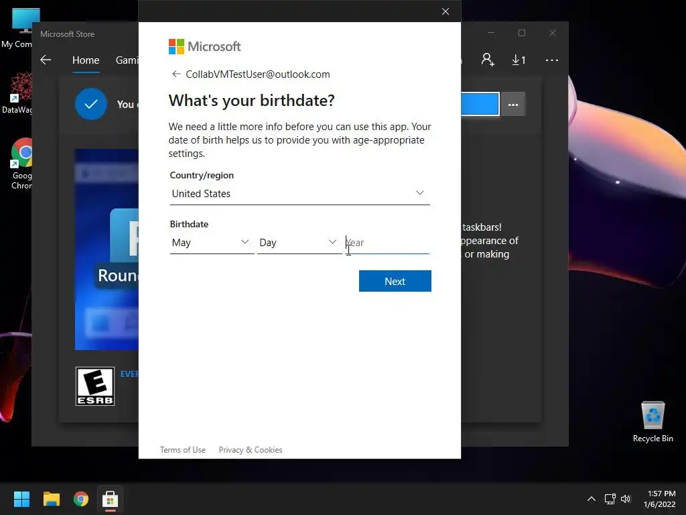Click the blue button in Store banner

point(480,104)
